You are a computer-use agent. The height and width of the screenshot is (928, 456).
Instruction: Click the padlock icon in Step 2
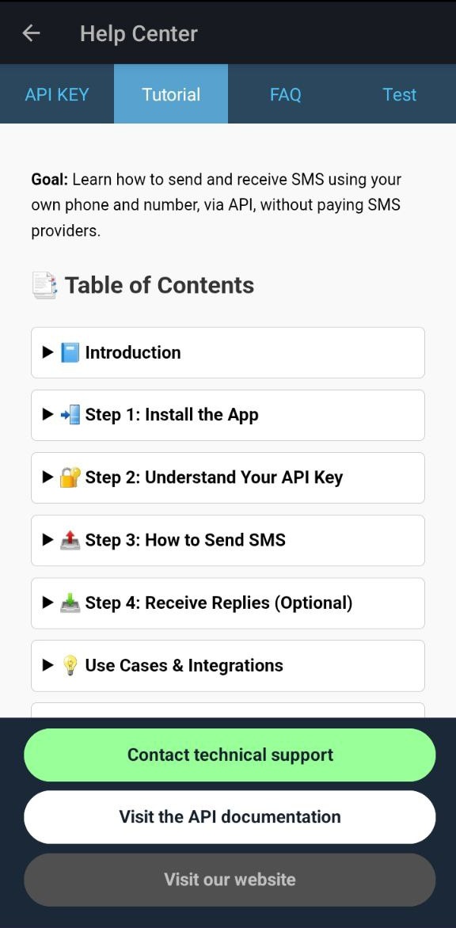click(70, 477)
